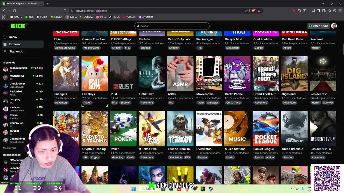Open the BOTRIX bookmark
344x193 pixels.
pos(42,17)
